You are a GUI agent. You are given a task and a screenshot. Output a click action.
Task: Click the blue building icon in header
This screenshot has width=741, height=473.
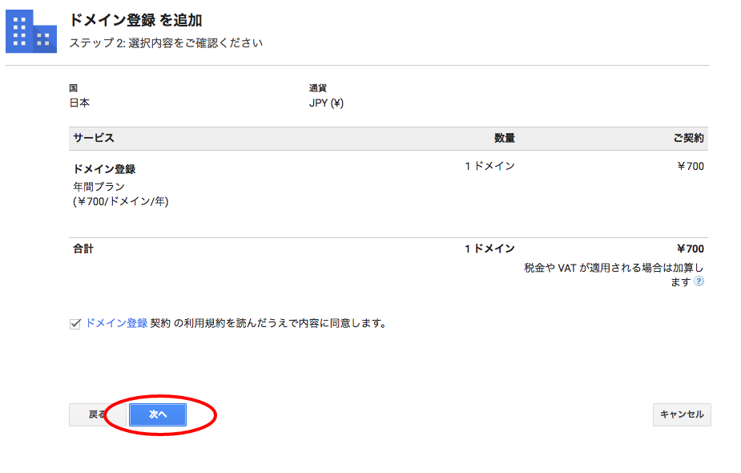pos(31,31)
